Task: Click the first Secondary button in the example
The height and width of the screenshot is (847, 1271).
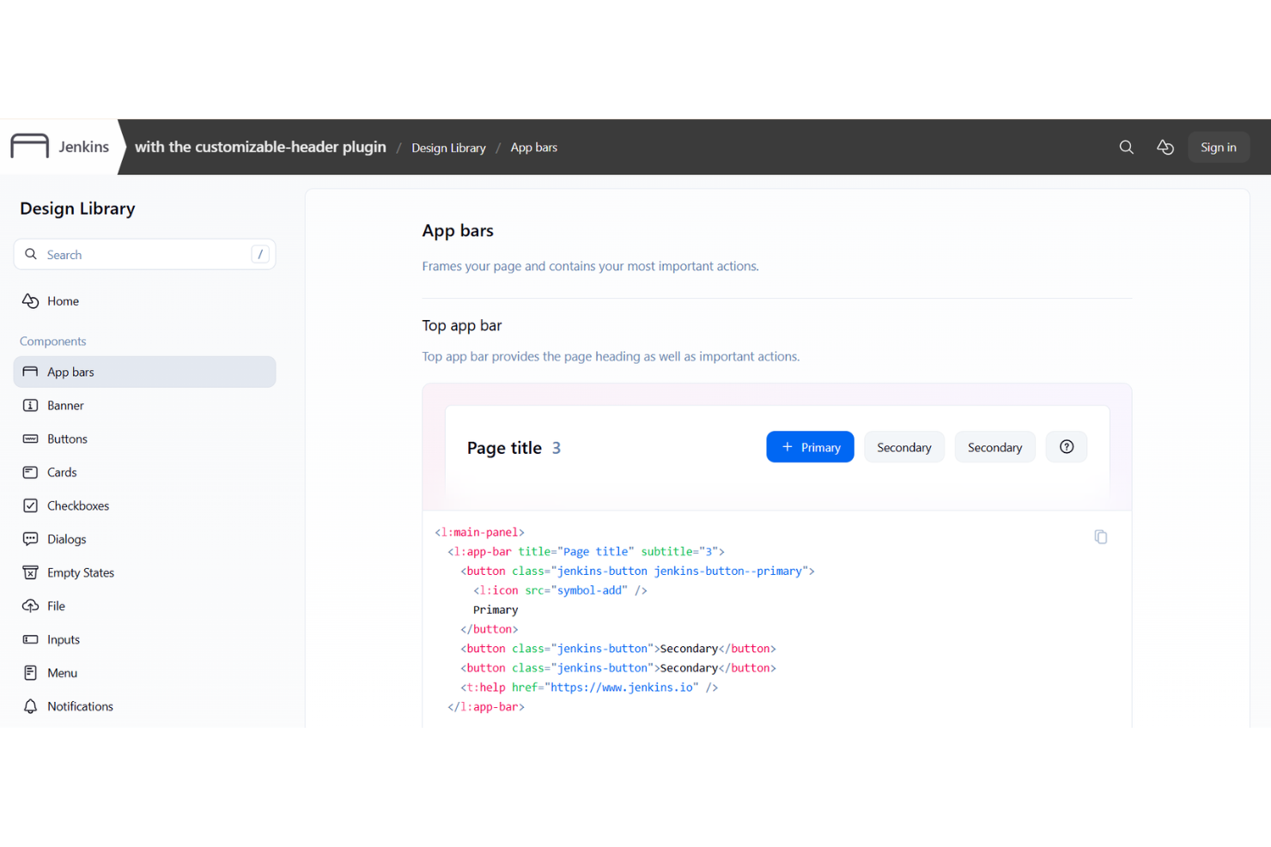Action: coord(903,446)
